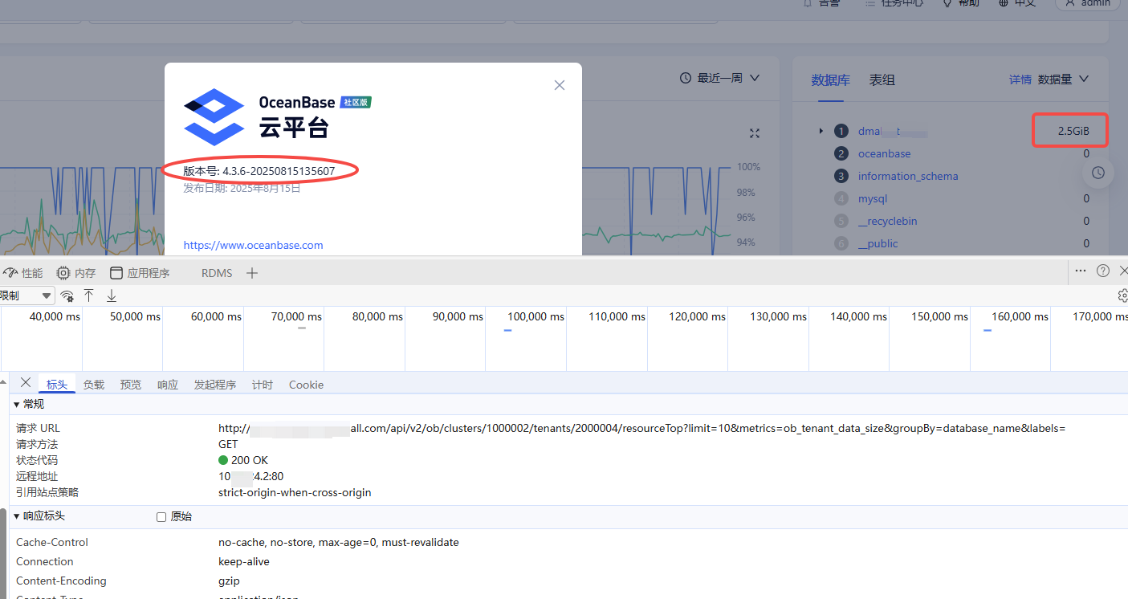Click the fullscreen expand icon on chart

pos(754,133)
